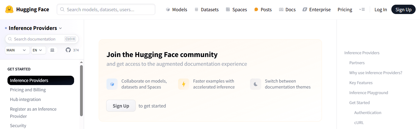Open Enterprise in the top navigation
The width and height of the screenshot is (420, 129).
pyautogui.click(x=317, y=9)
